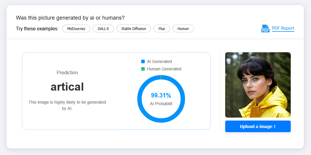The image size is (311, 155).
Task: Load the Flux example image
Action: [162, 29]
